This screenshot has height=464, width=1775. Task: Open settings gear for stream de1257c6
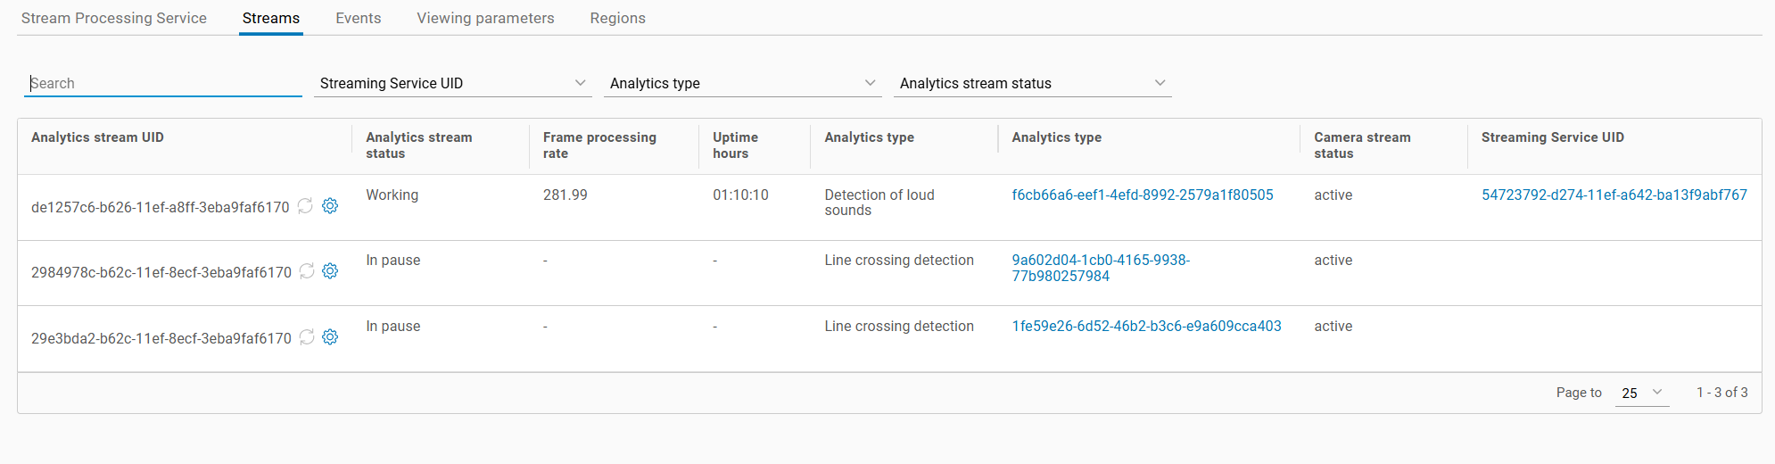point(330,206)
